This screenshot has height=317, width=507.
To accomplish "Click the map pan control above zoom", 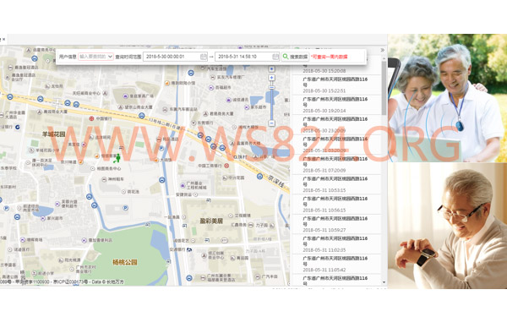I will pyautogui.click(x=271, y=69).
